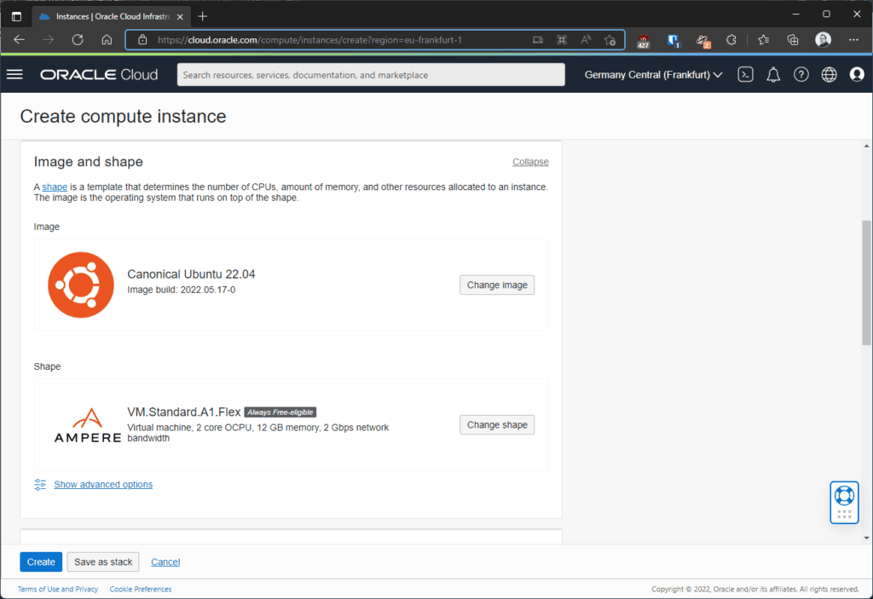The height and width of the screenshot is (599, 873).
Task: Collapse the Image and shape section
Action: point(530,162)
